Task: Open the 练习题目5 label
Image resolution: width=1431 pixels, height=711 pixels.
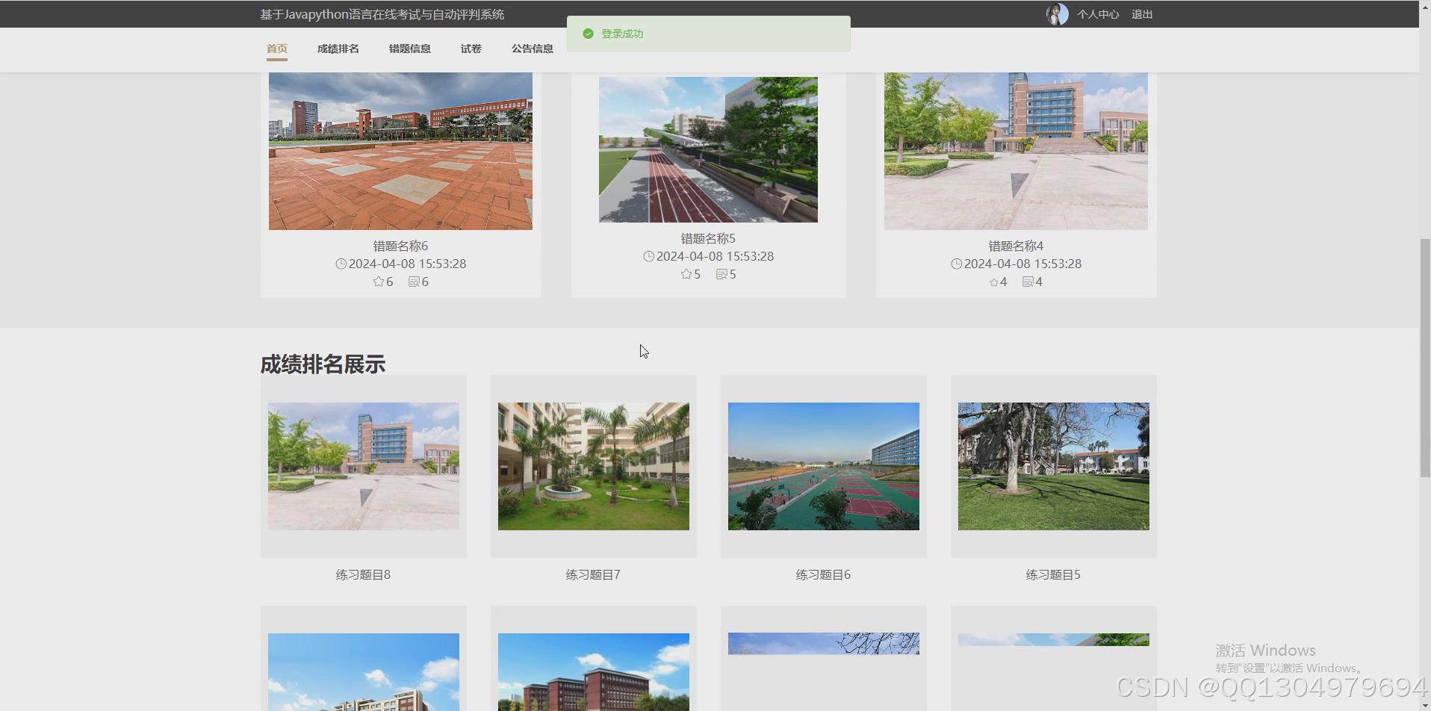Action: pyautogui.click(x=1053, y=574)
